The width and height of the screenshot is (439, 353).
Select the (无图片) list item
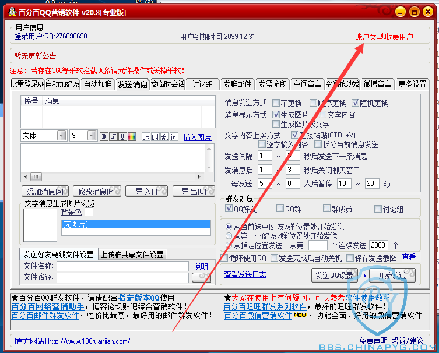coord(136,224)
